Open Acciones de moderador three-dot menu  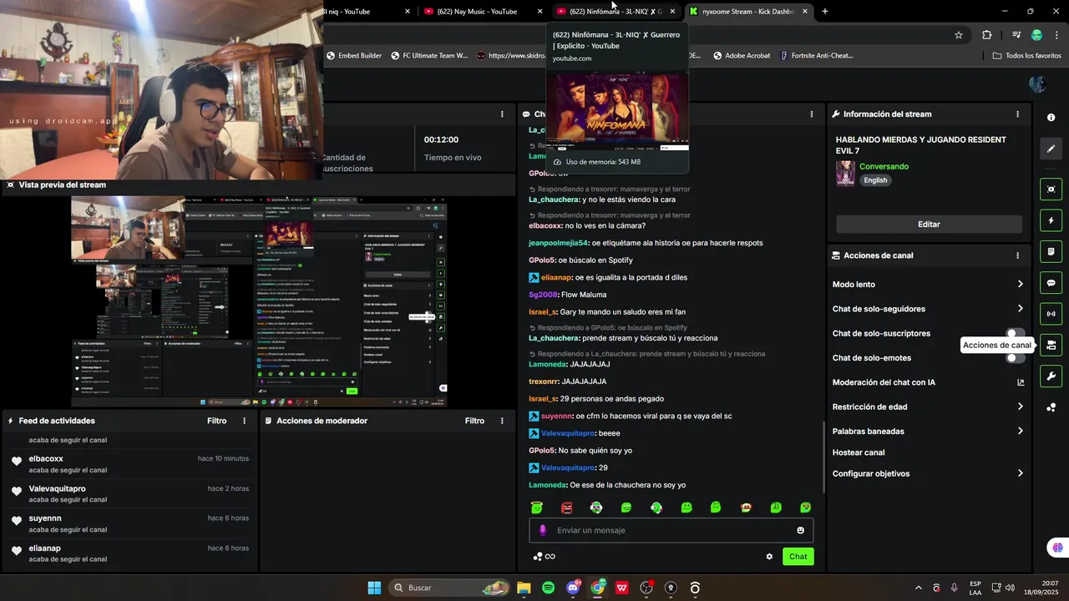(502, 421)
